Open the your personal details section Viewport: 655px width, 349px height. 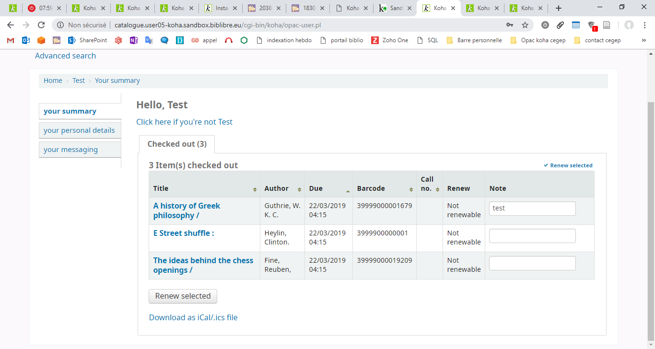[79, 130]
